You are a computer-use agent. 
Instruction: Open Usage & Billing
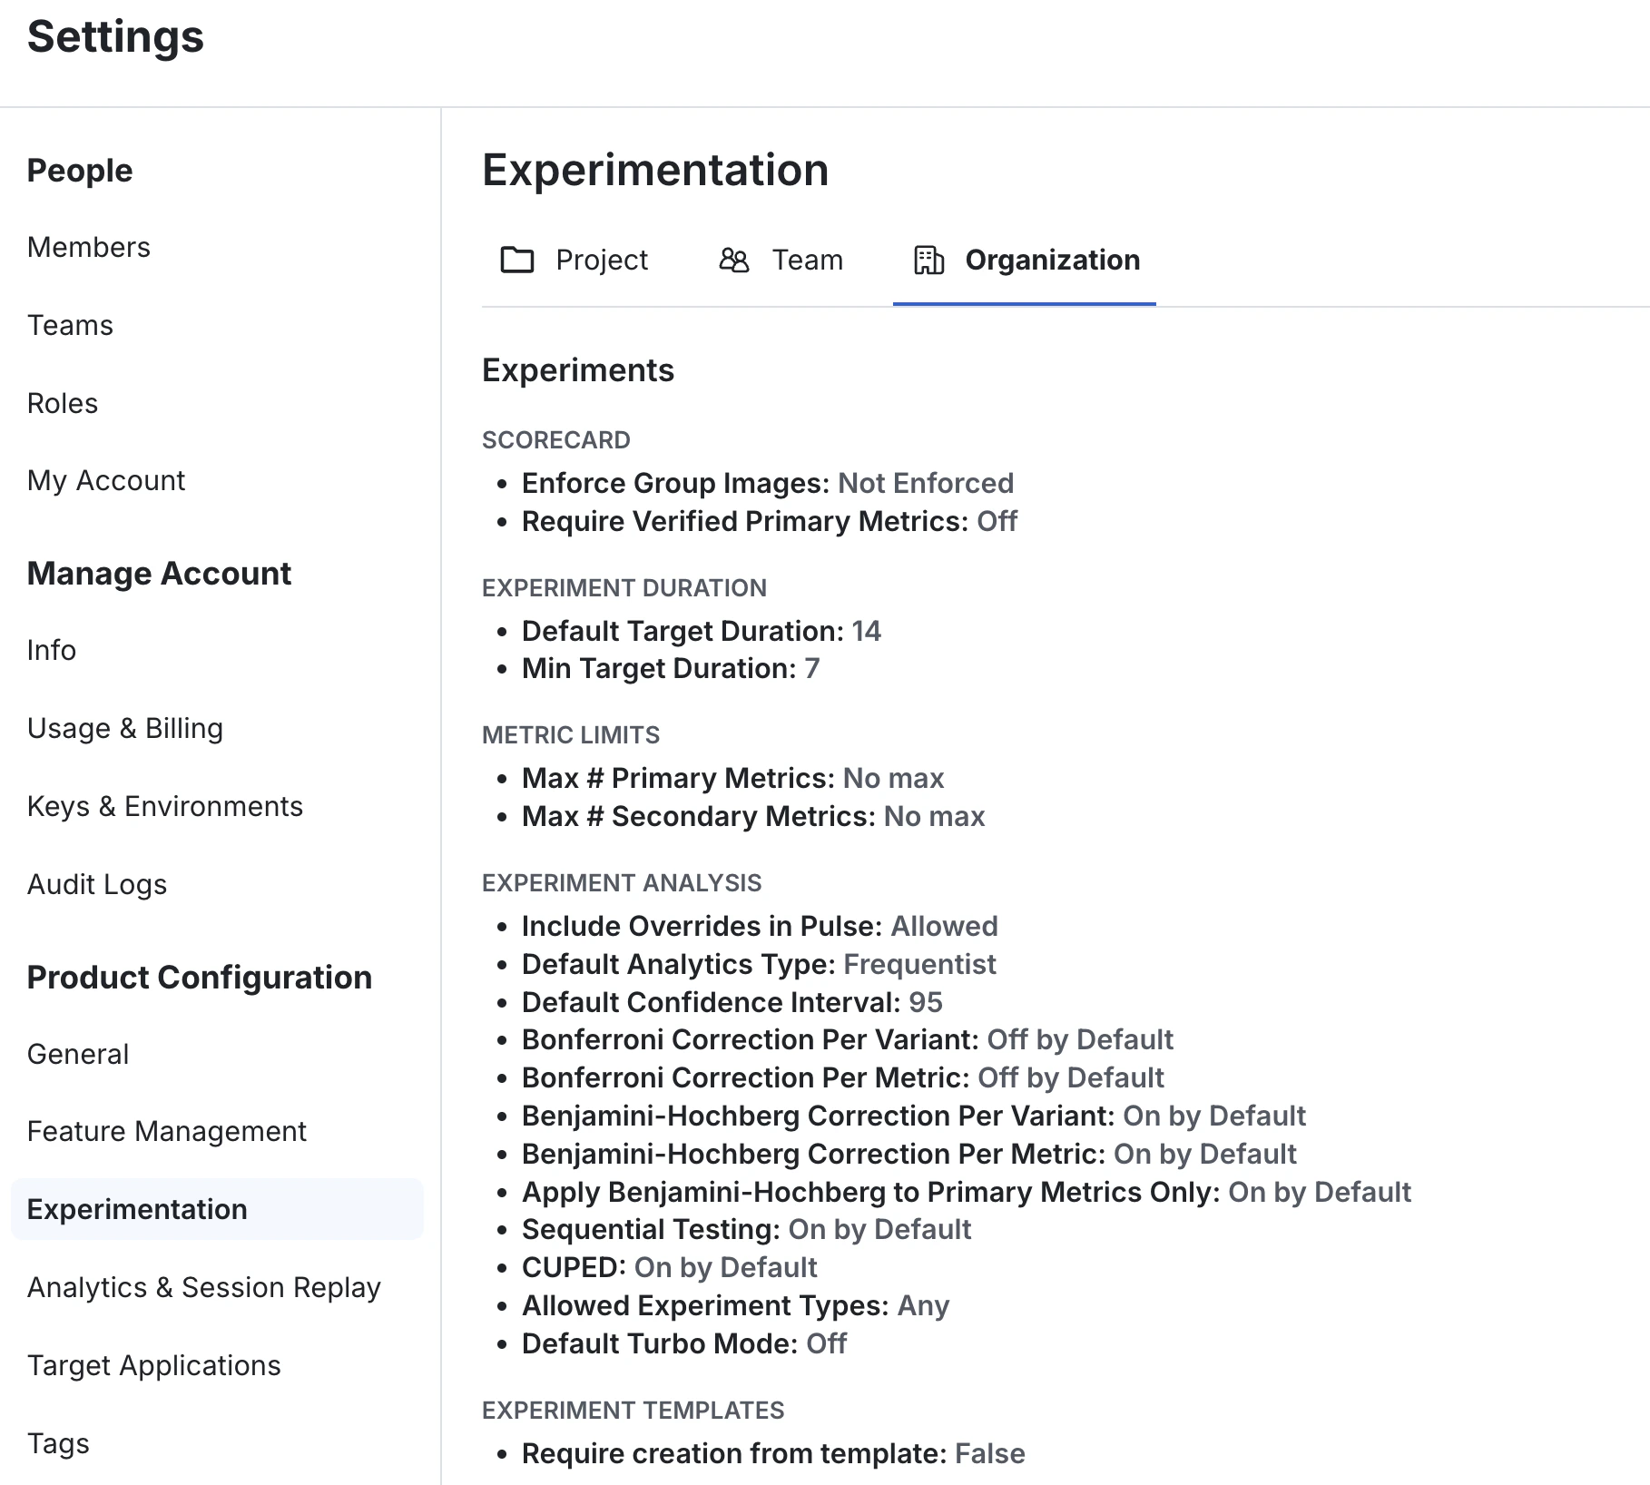point(125,728)
